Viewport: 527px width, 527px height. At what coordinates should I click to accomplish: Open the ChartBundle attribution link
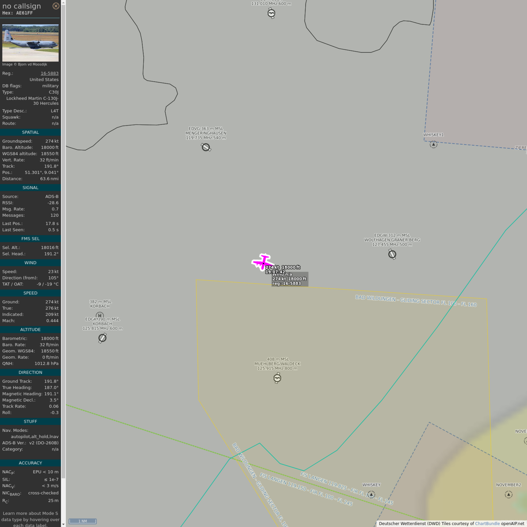(487, 523)
